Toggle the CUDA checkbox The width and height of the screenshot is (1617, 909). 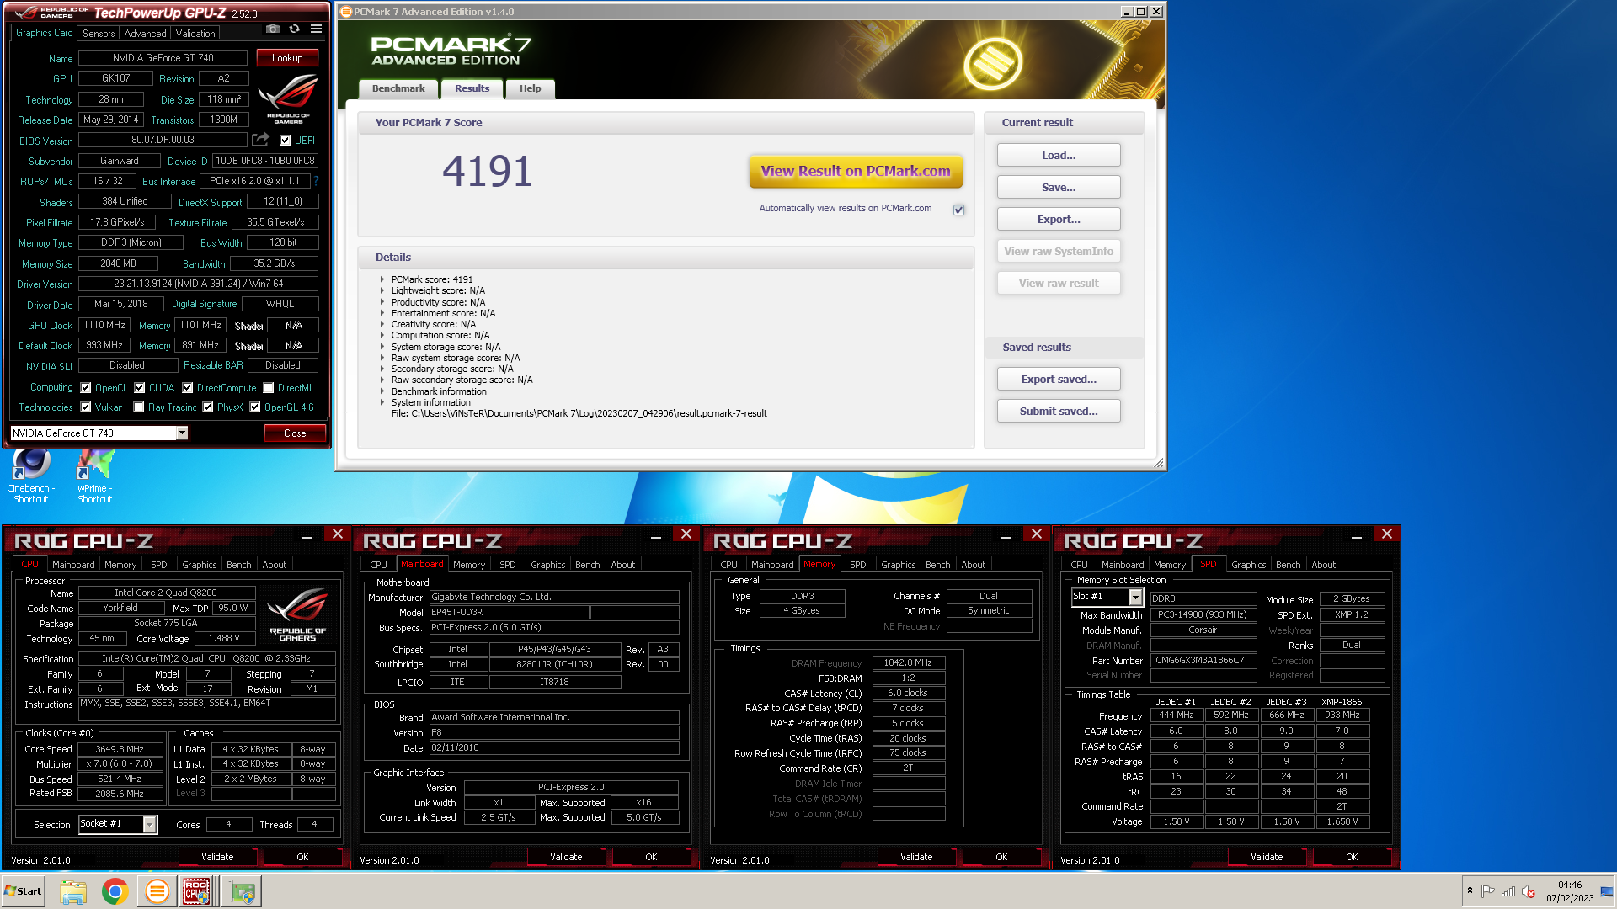140,388
